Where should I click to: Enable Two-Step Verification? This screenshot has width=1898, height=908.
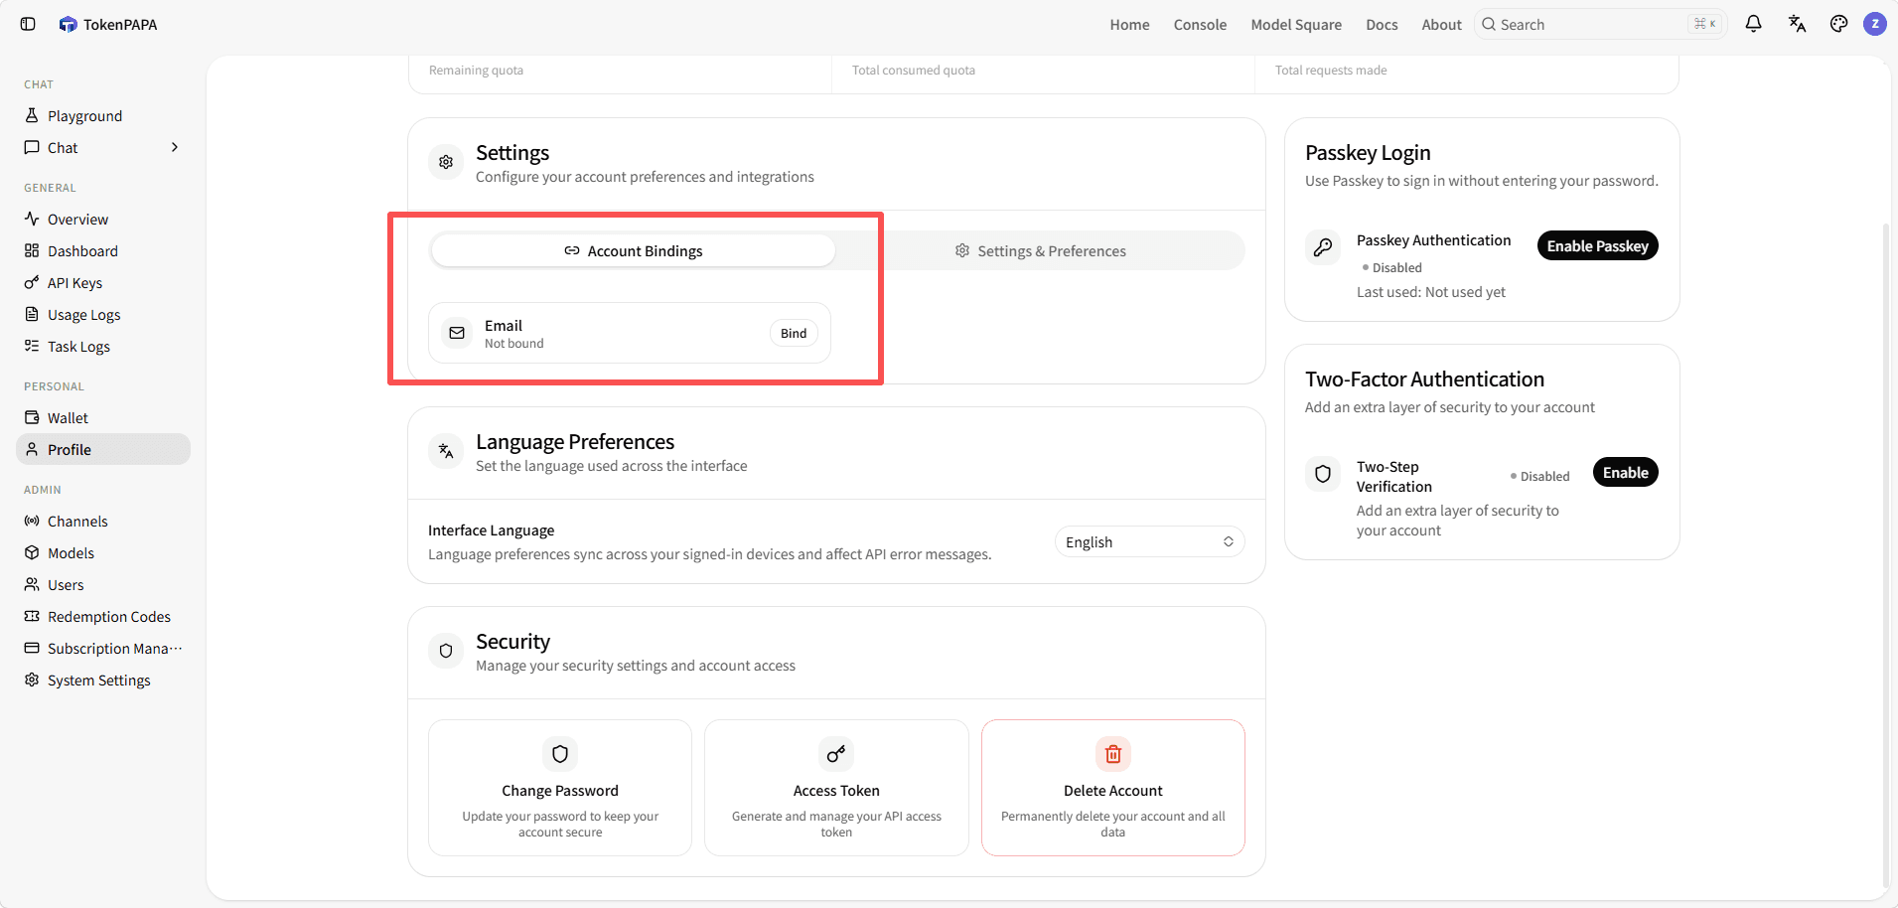coord(1625,472)
